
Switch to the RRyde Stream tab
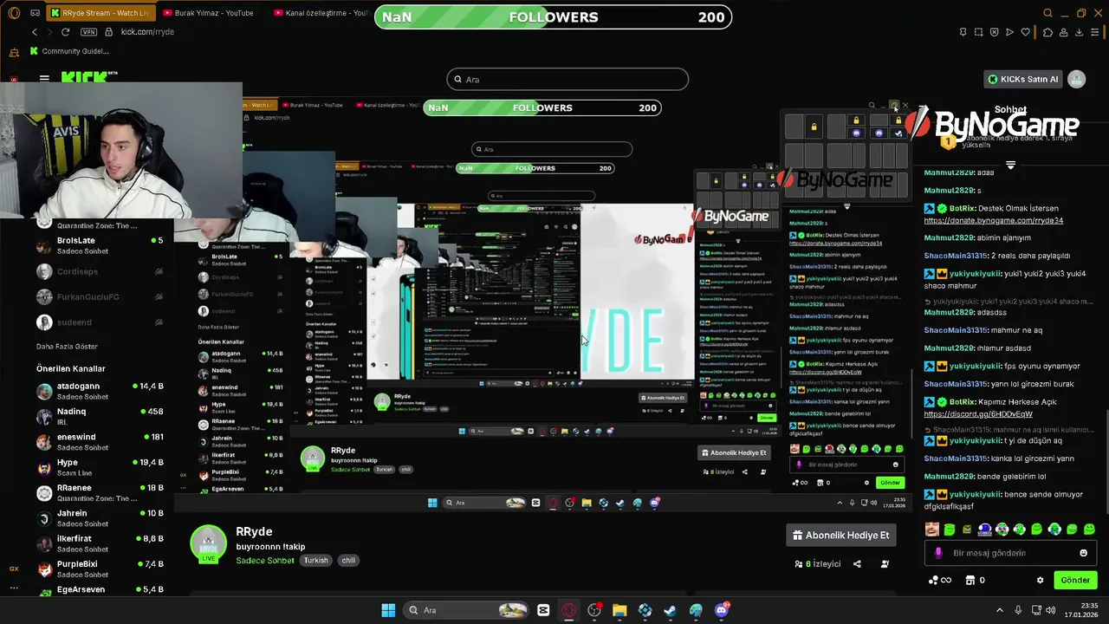pyautogui.click(x=100, y=13)
